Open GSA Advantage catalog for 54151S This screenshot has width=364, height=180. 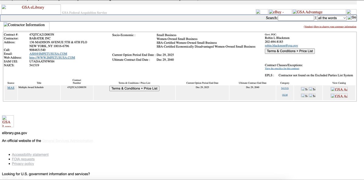tap(339, 89)
